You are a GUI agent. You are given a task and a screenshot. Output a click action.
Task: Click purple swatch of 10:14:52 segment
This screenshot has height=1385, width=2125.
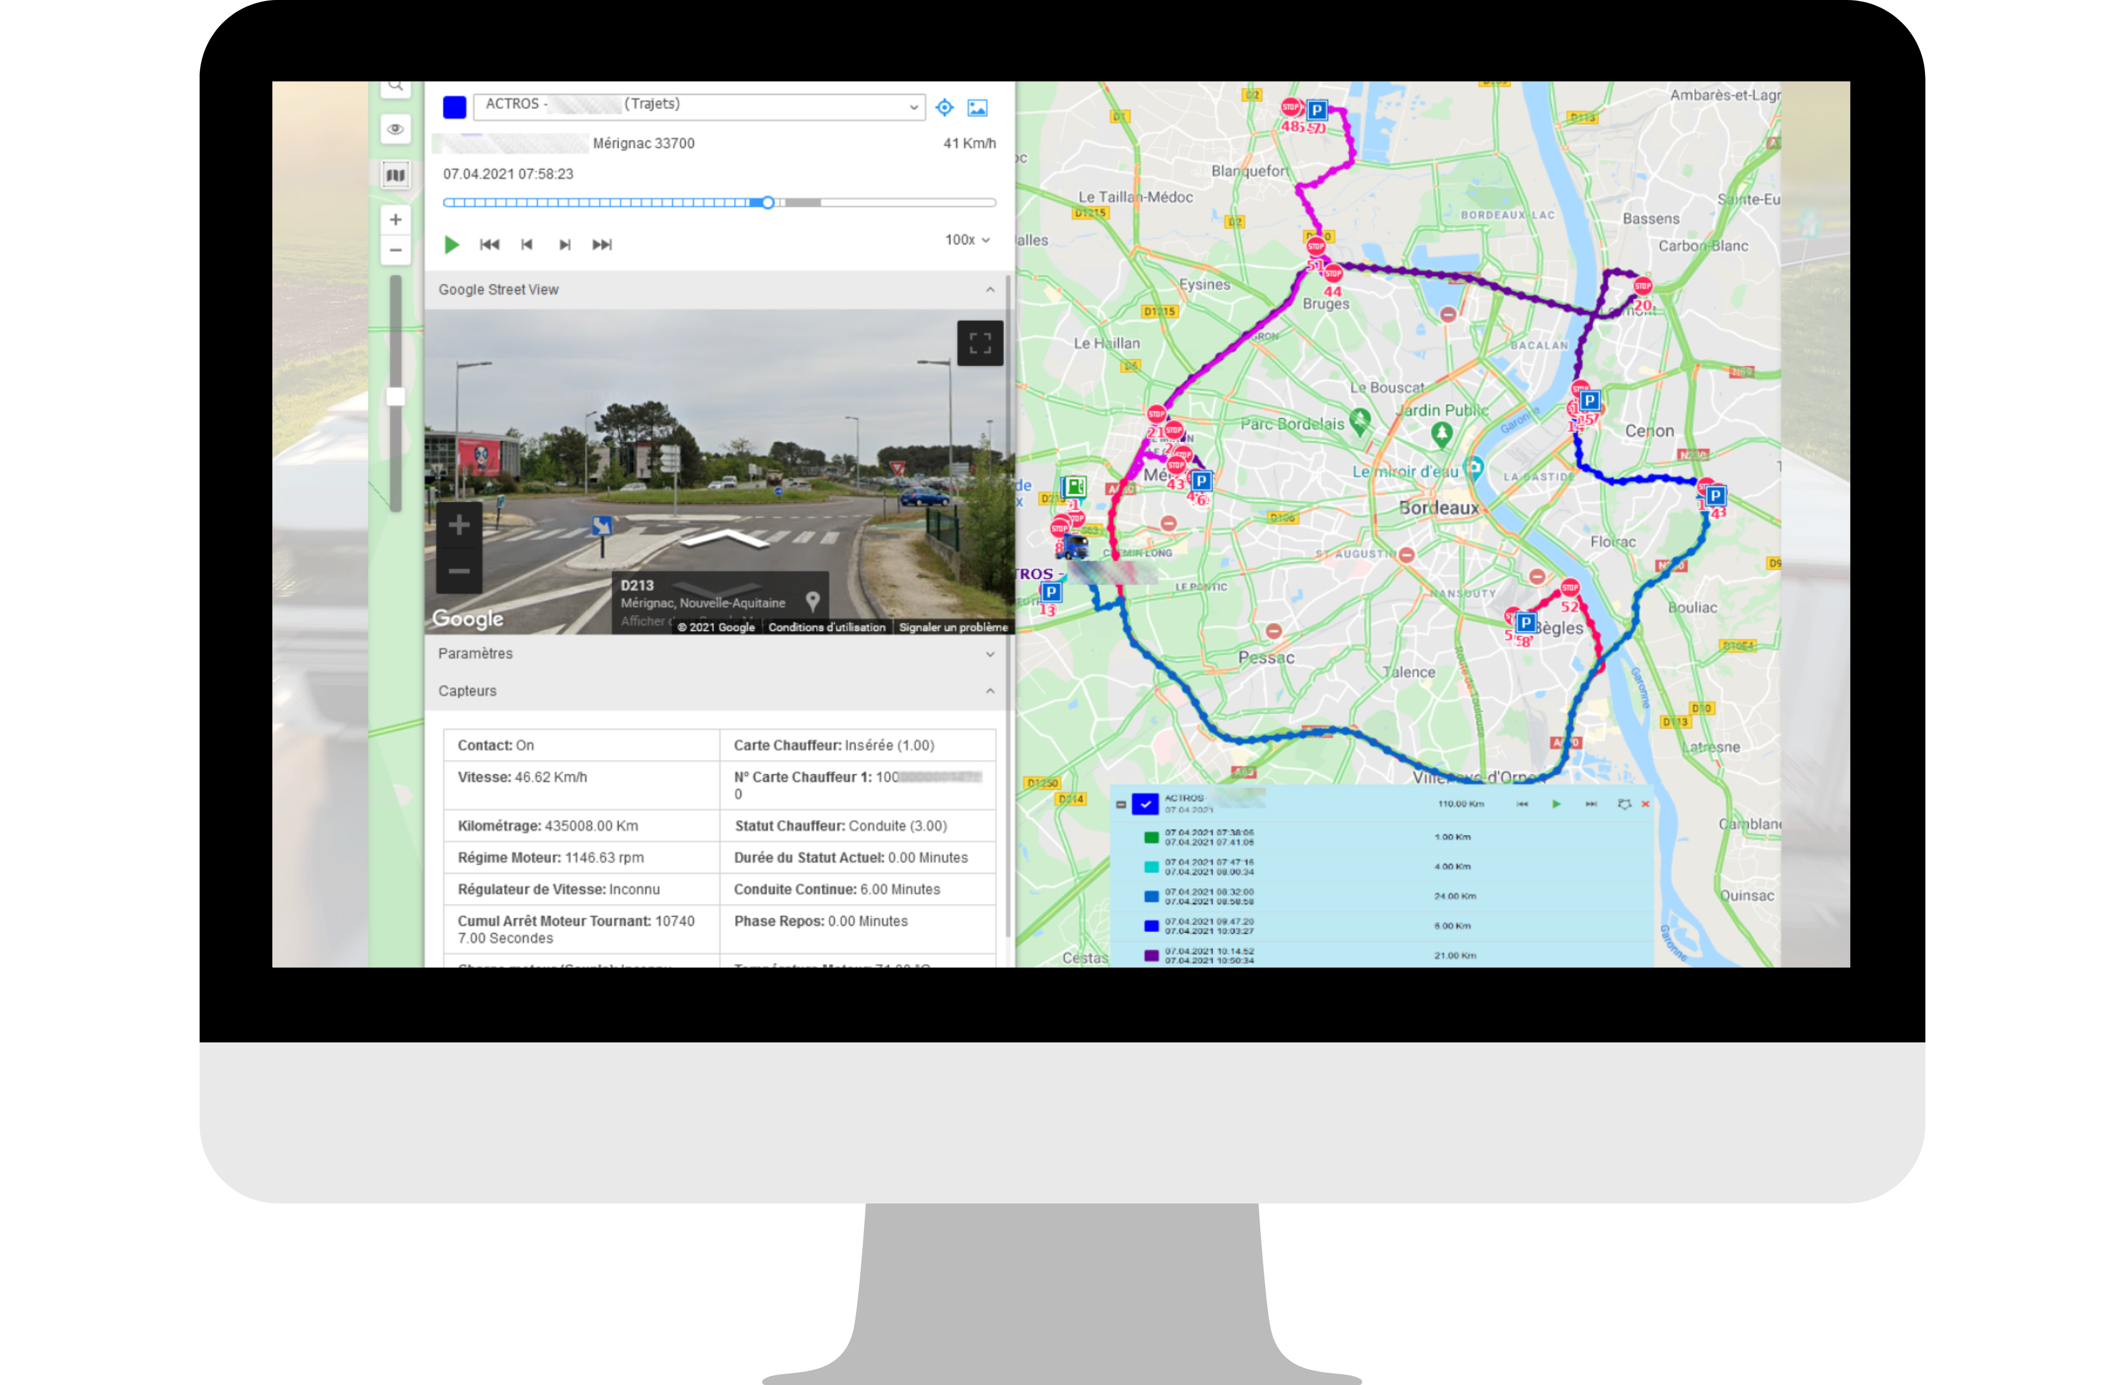pyautogui.click(x=1152, y=956)
